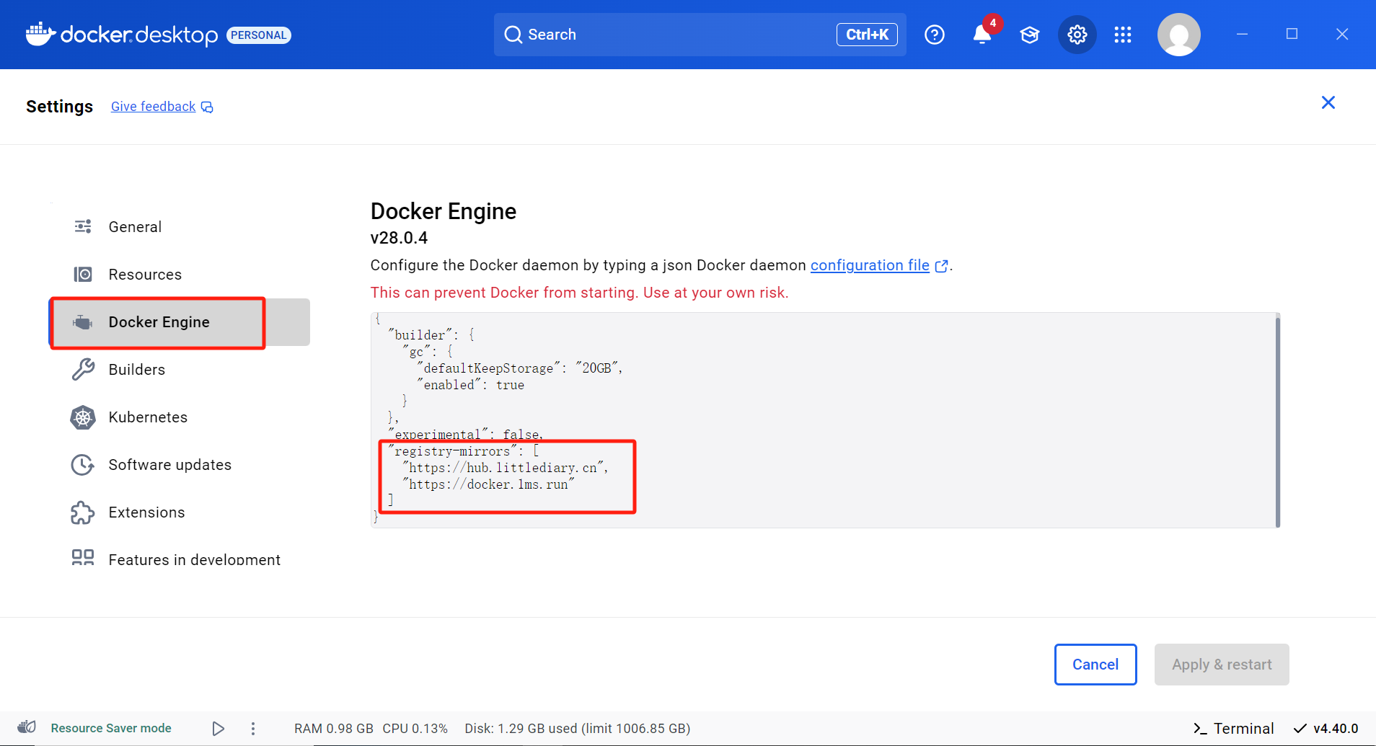Click the Builders wrench icon
Viewport: 1376px width, 746px height.
tap(83, 369)
